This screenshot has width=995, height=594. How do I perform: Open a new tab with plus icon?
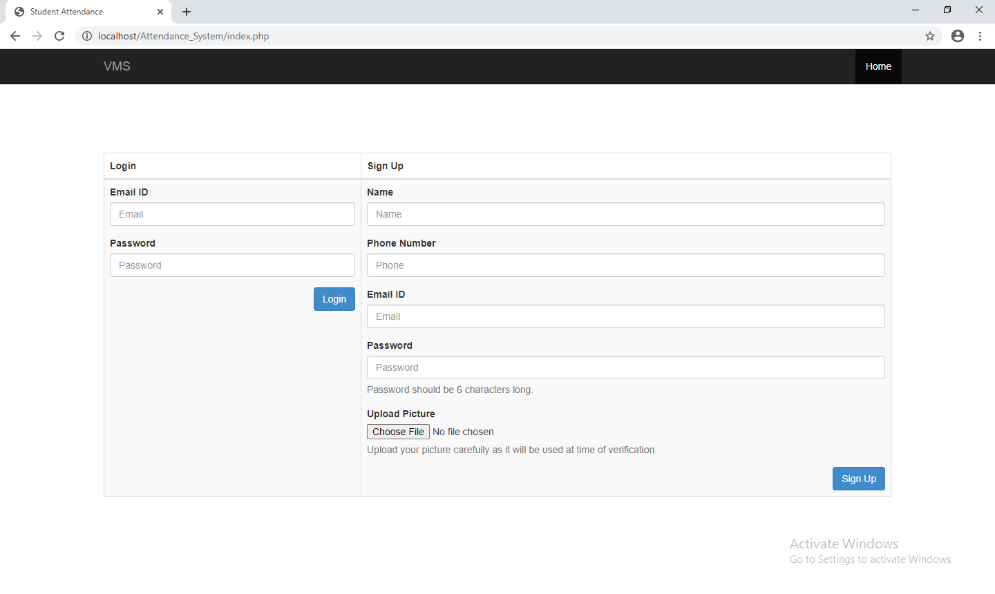pyautogui.click(x=187, y=12)
